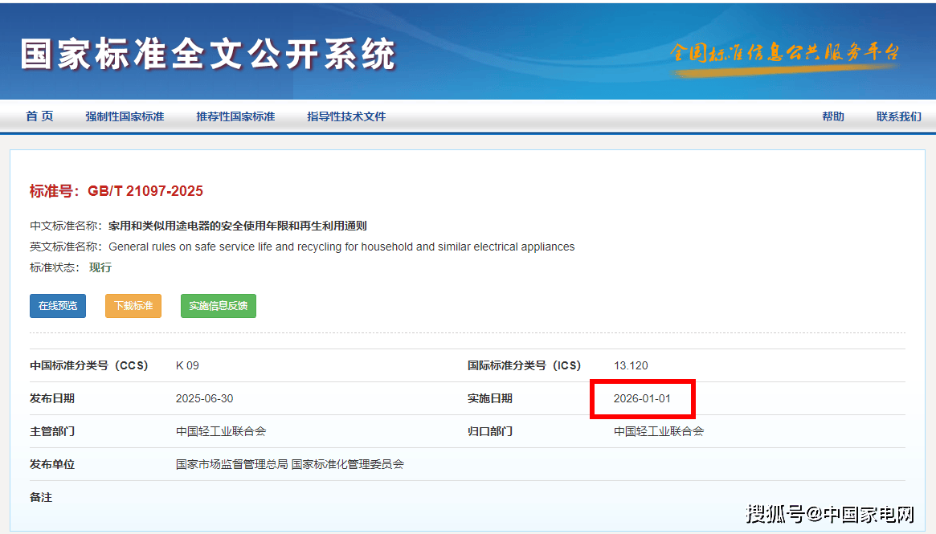936x534 pixels.
Task: Click the standard number GB/T 21097-2025 heading
Action: [116, 191]
